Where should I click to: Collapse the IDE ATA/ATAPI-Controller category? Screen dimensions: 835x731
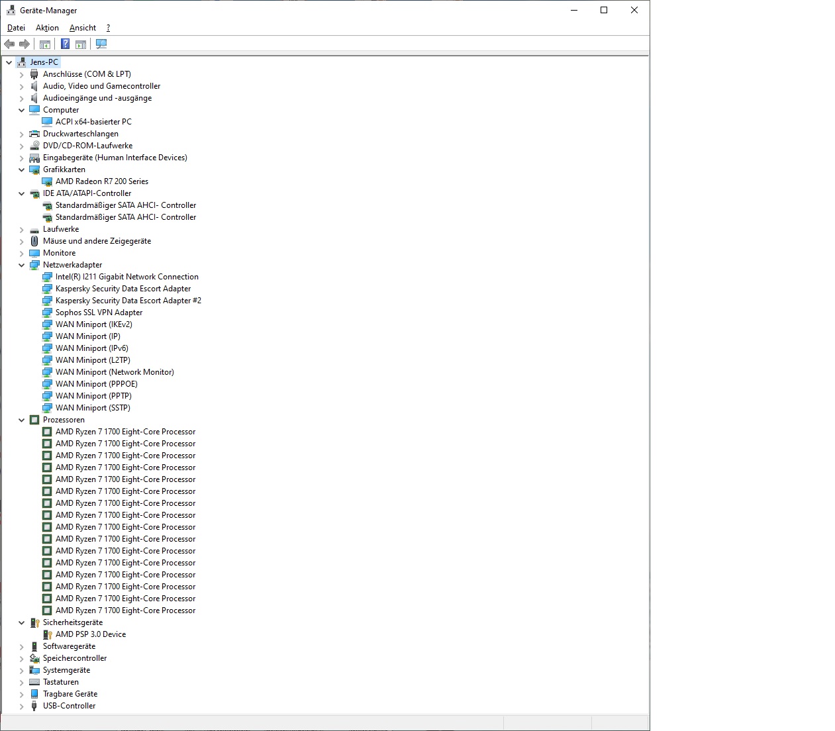(21, 193)
